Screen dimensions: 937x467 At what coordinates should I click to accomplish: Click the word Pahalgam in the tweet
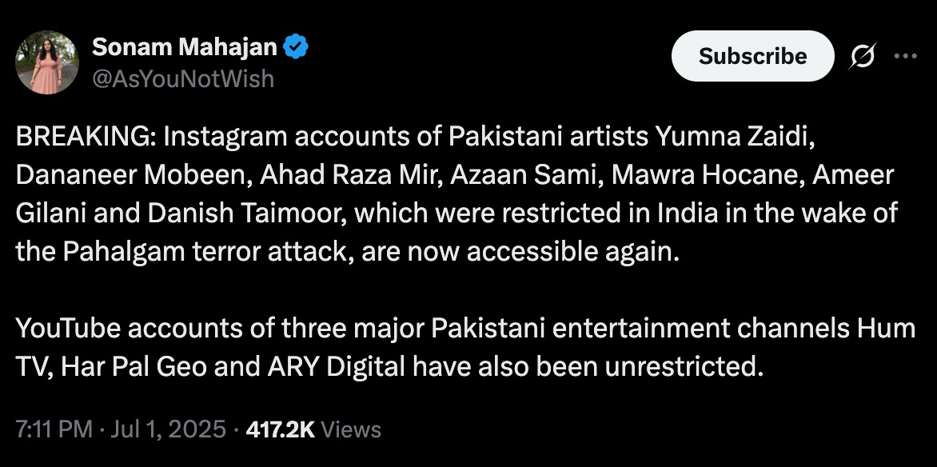[124, 252]
